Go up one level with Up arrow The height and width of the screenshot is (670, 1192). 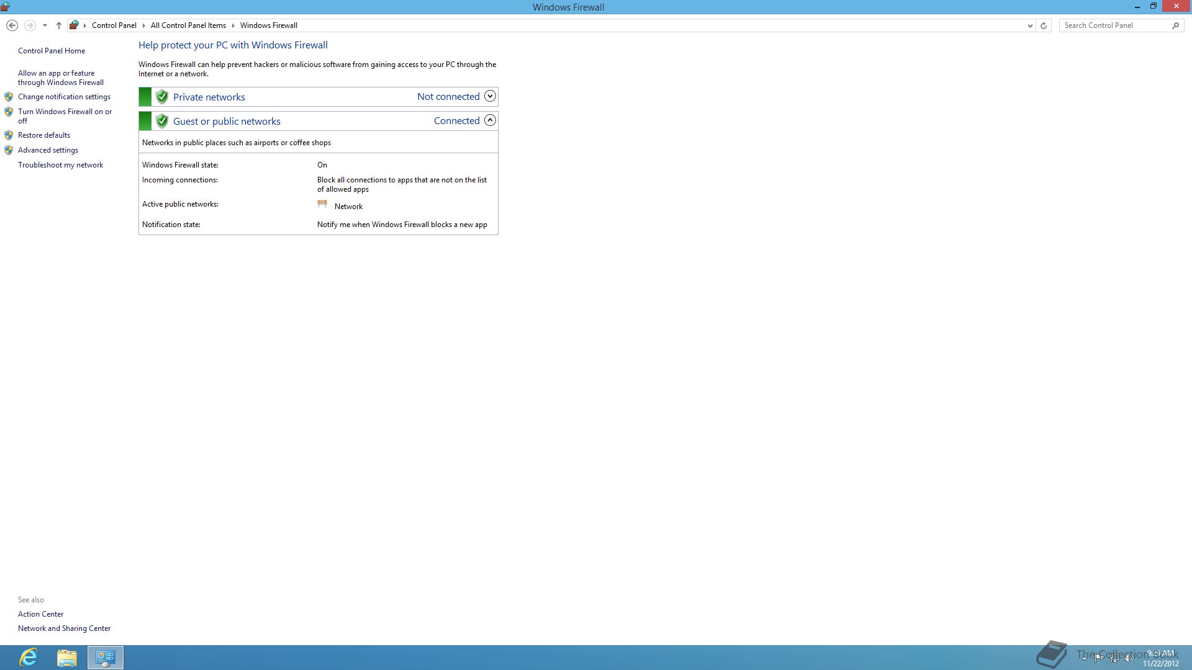click(x=59, y=25)
